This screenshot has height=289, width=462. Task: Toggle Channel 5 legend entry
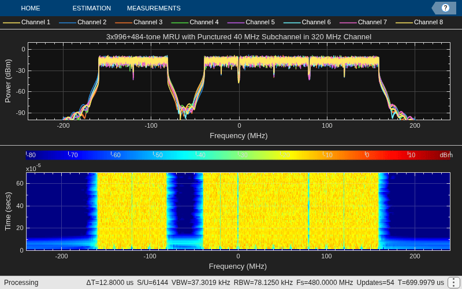(x=251, y=22)
